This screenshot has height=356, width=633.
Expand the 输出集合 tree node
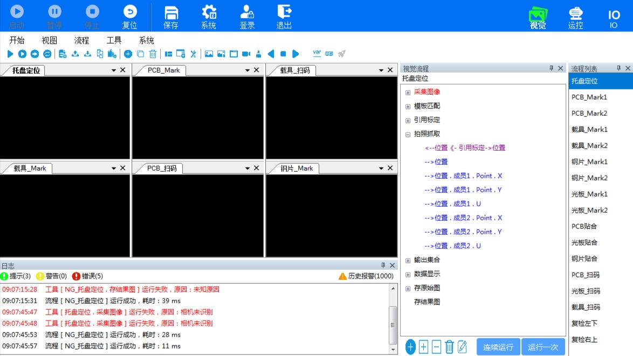click(408, 261)
